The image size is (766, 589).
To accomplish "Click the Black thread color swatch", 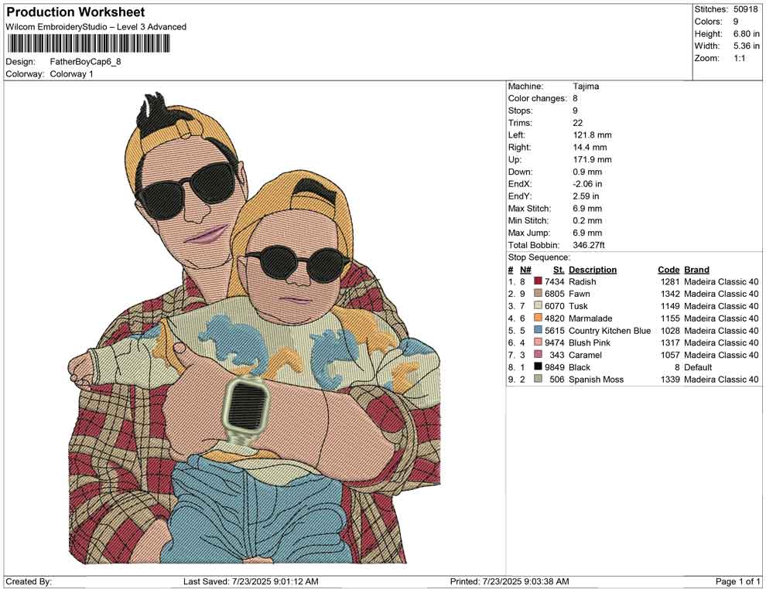I will click(538, 367).
